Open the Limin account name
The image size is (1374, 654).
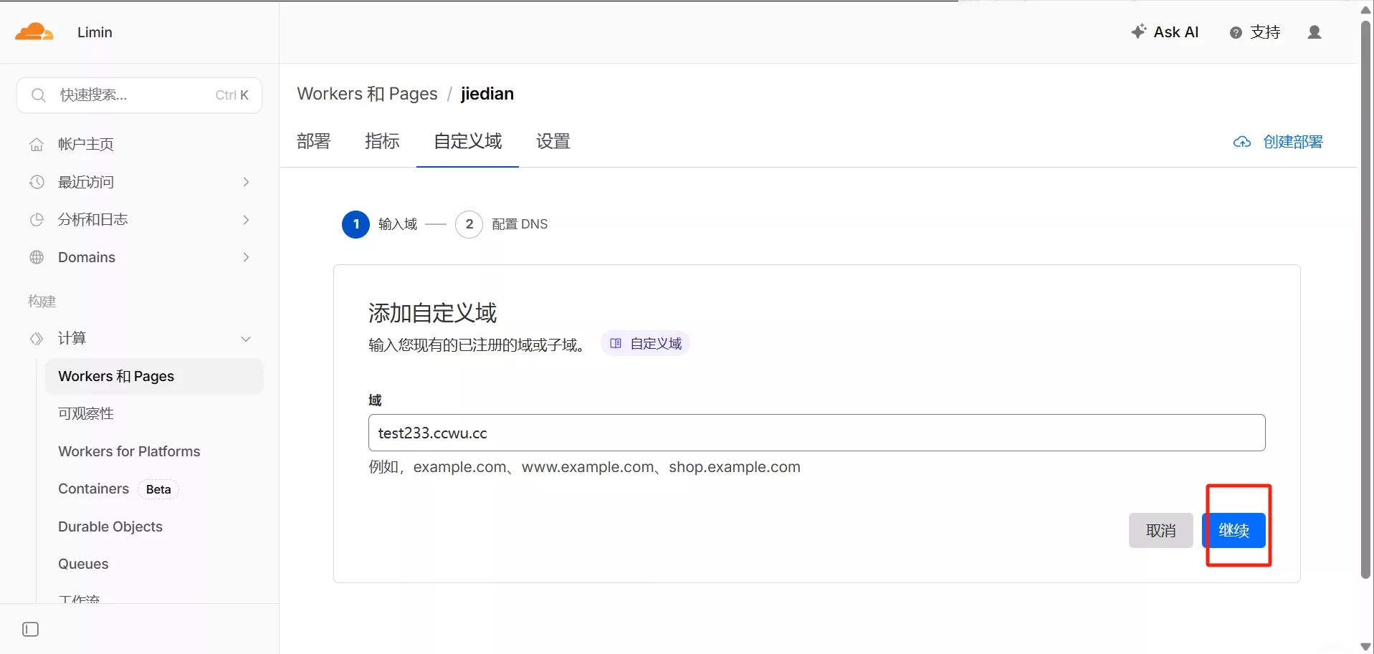[95, 32]
